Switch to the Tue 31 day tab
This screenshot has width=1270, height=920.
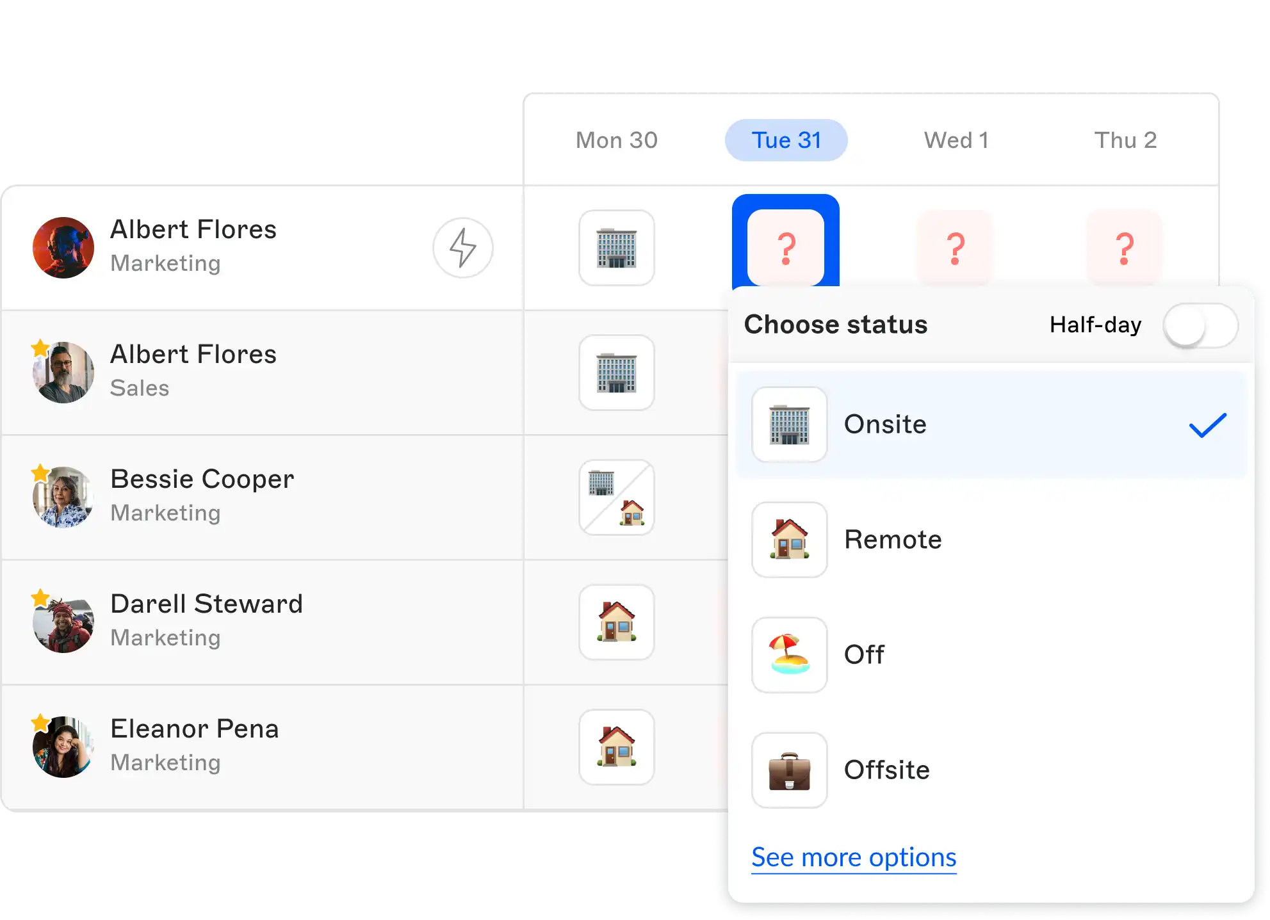coord(786,140)
